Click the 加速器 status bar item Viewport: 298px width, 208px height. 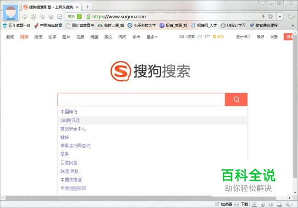[x=224, y=204]
